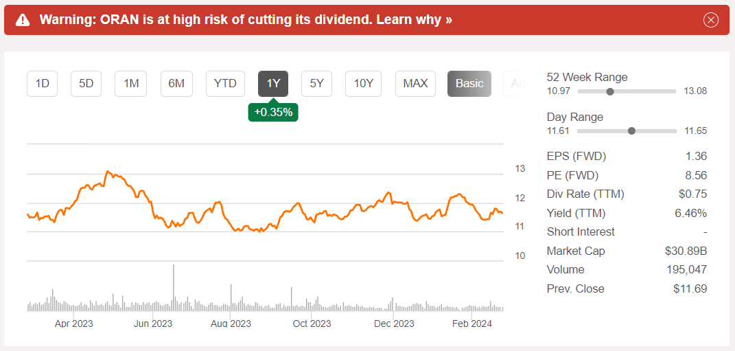Click day range low 11.61
The height and width of the screenshot is (351, 735).
pos(558,131)
